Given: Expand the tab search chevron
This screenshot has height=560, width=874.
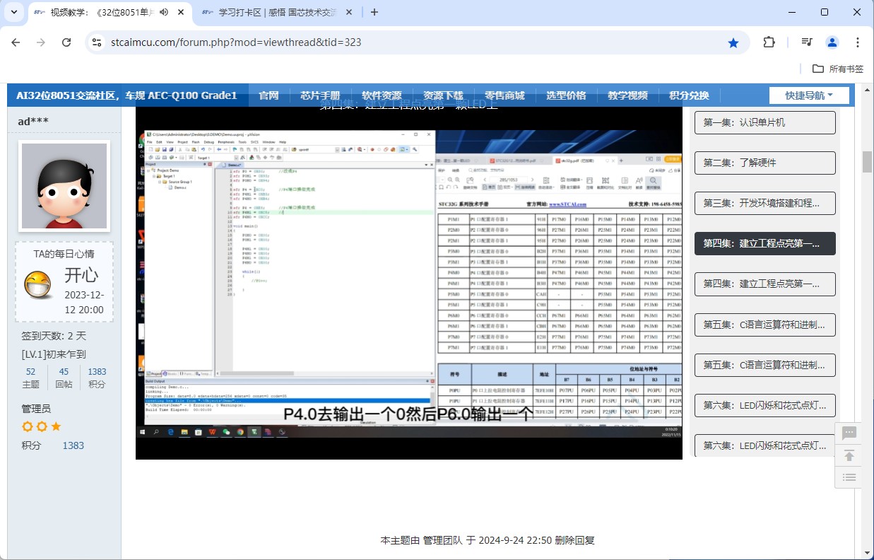Looking at the screenshot, I should coord(13,12).
